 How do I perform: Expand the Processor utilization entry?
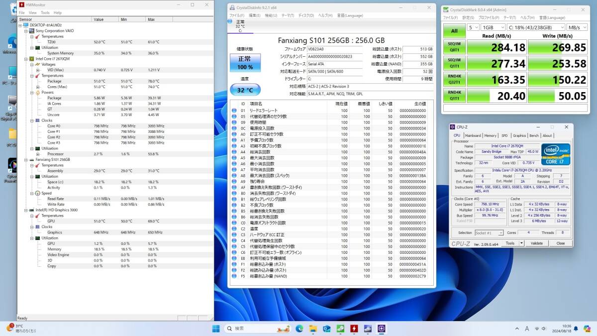[x=38, y=154]
